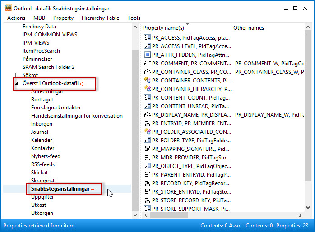Expand the Sökrot tree node
Viewport: 315px width, 232px height.
click(x=17, y=75)
